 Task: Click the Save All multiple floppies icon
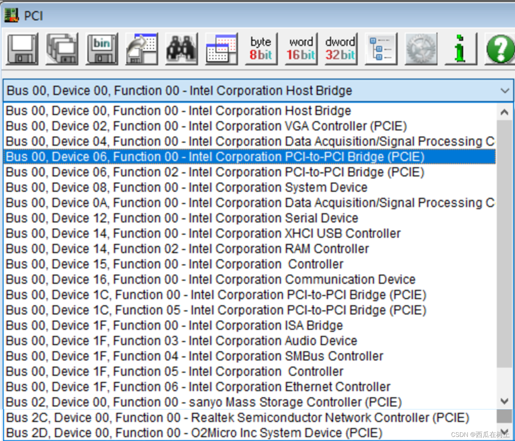pyautogui.click(x=62, y=49)
